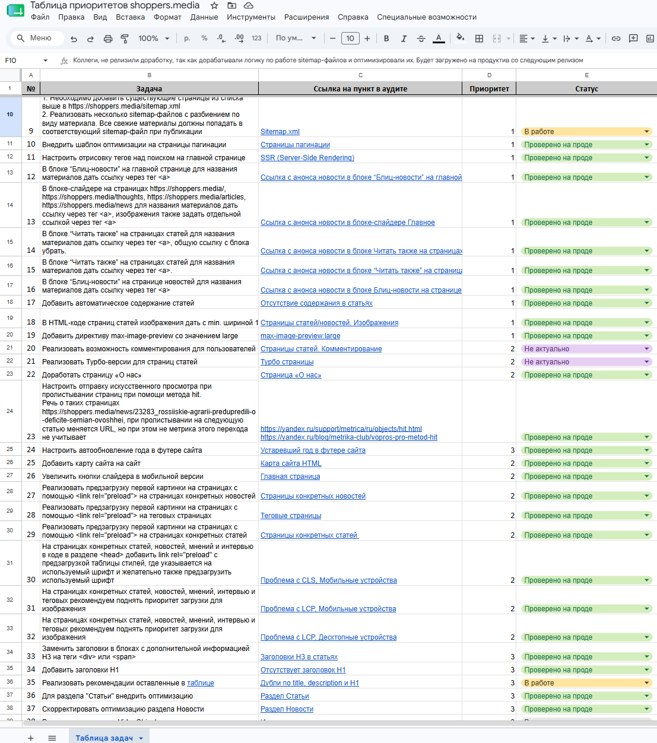Viewport: 657px width, 743px height.
Task: Apply percent format
Action: click(204, 38)
